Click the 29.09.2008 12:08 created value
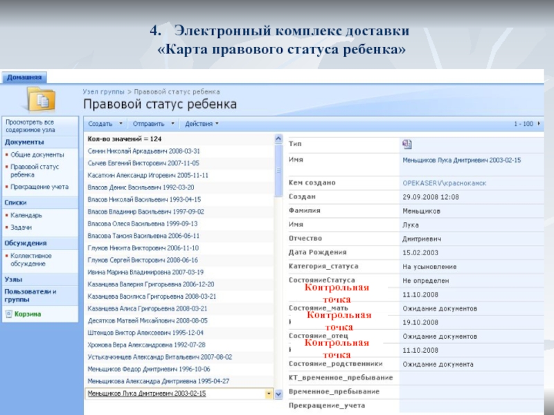Image resolution: width=554 pixels, height=415 pixels. pos(430,197)
